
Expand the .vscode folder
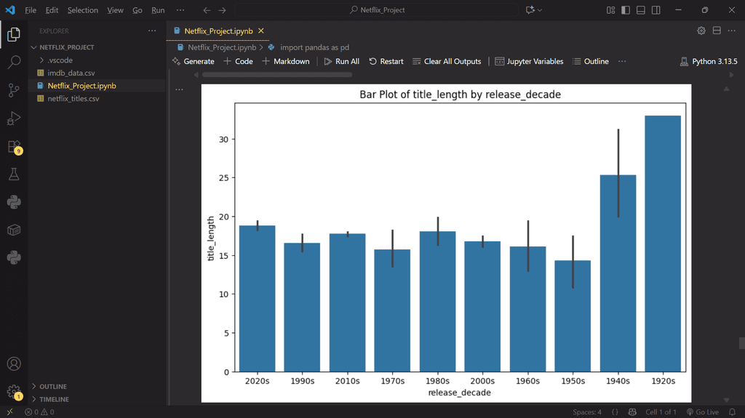[60, 60]
